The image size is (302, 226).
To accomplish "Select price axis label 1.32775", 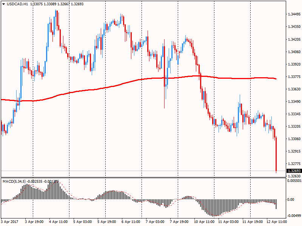I will coord(294,164).
